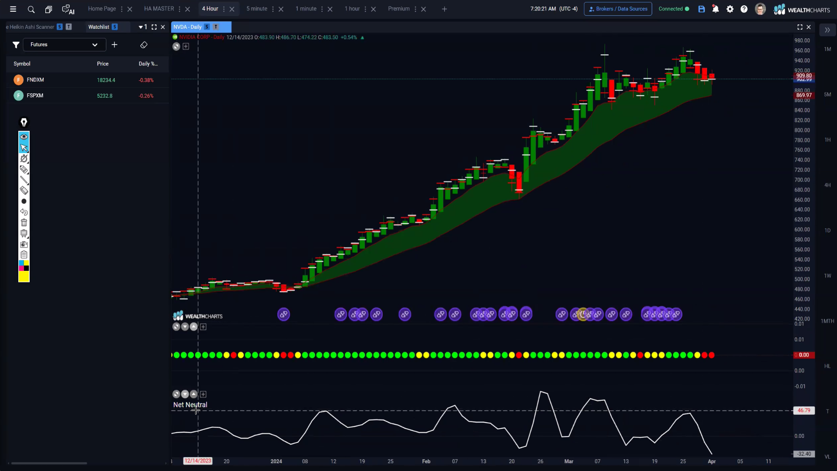The width and height of the screenshot is (837, 471).
Task: Switch to the 1 hour tab
Action: click(352, 9)
